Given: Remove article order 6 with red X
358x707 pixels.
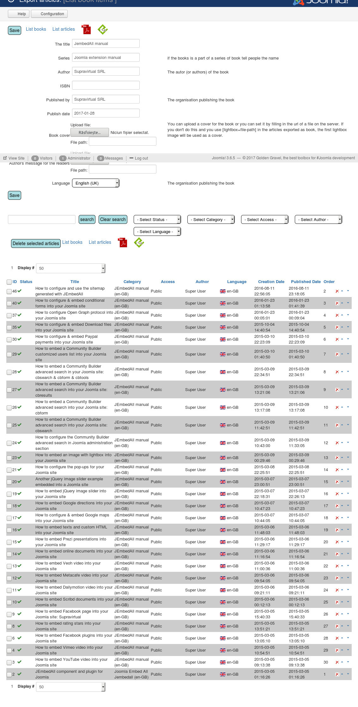Looking at the screenshot, I should coord(337,339).
